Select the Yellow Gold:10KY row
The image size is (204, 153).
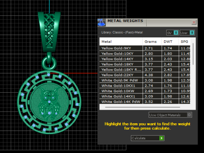(x=145, y=54)
